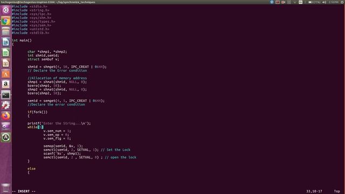Open the Files manager from the dock
This screenshot has height=194, width=345.
pos(6,31)
